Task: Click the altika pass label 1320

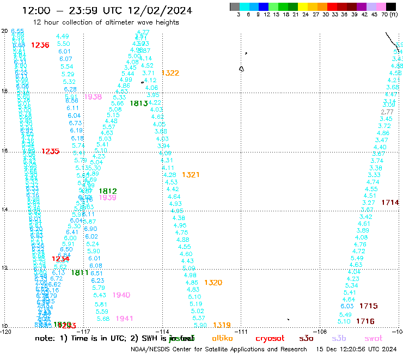Action: (x=213, y=283)
